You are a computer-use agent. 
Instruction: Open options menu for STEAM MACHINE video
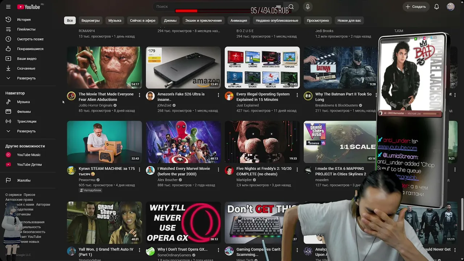coord(140,170)
